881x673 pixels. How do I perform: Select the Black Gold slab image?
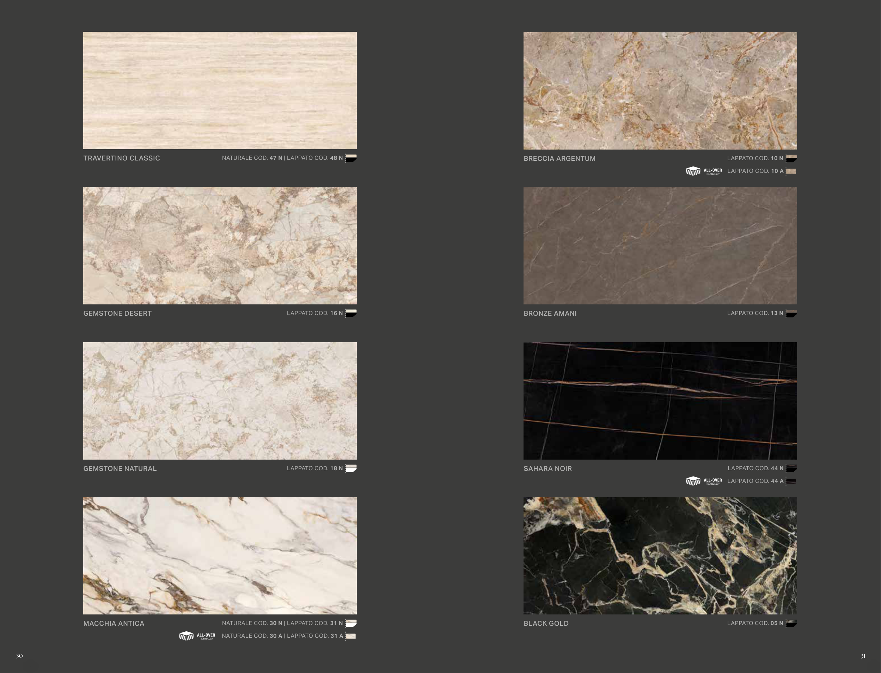click(660, 555)
